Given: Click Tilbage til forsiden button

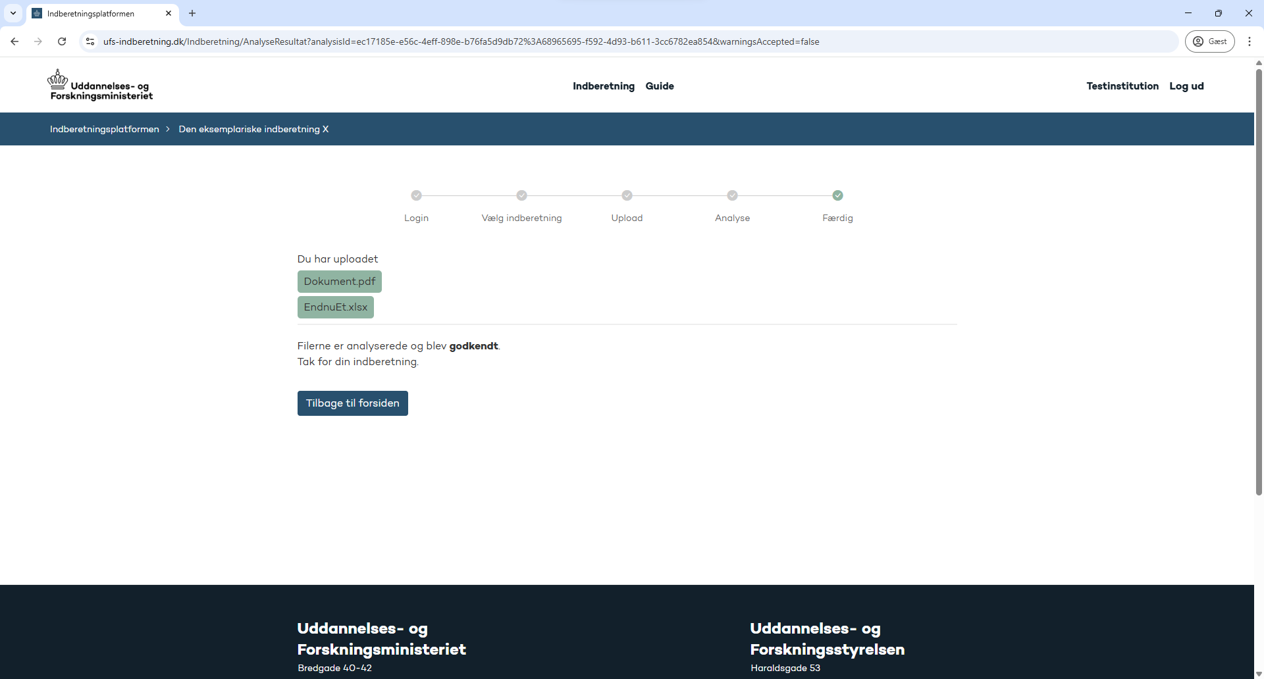Looking at the screenshot, I should point(353,403).
